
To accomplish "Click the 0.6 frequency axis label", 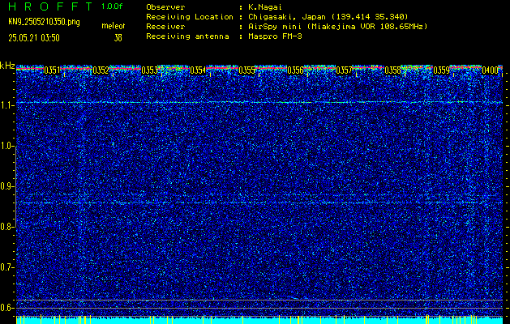I will [6, 308].
